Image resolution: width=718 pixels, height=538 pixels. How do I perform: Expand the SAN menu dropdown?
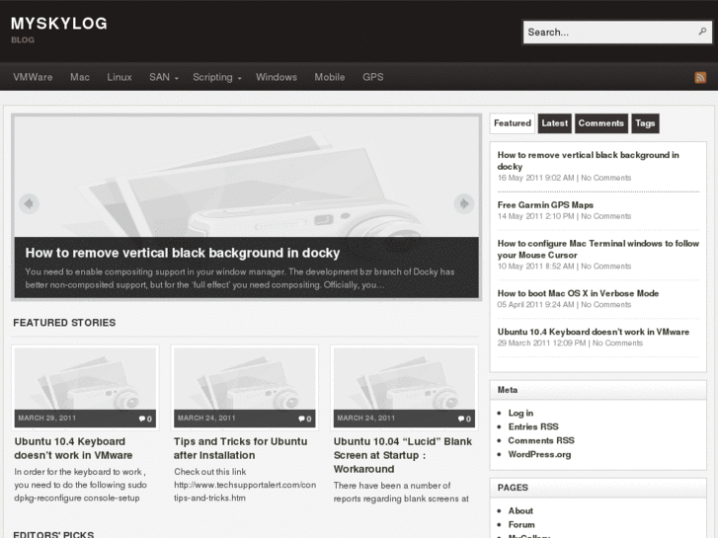tap(164, 77)
